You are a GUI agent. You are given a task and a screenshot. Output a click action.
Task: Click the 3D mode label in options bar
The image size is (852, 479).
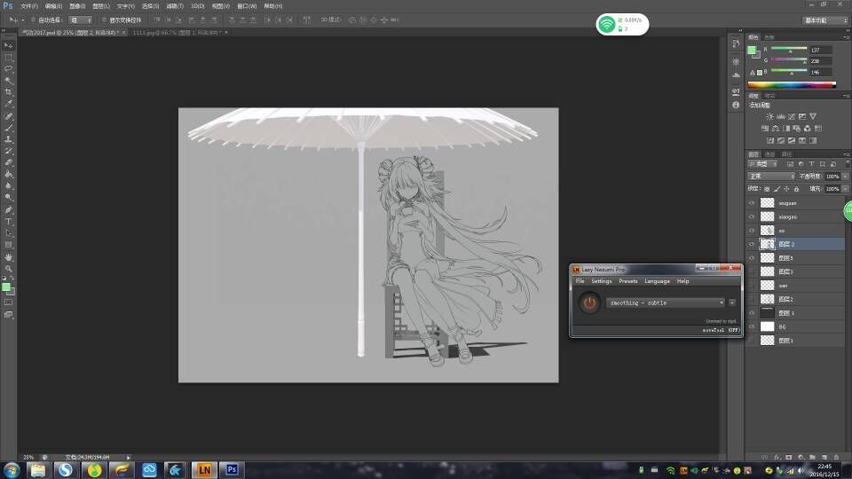(330, 20)
